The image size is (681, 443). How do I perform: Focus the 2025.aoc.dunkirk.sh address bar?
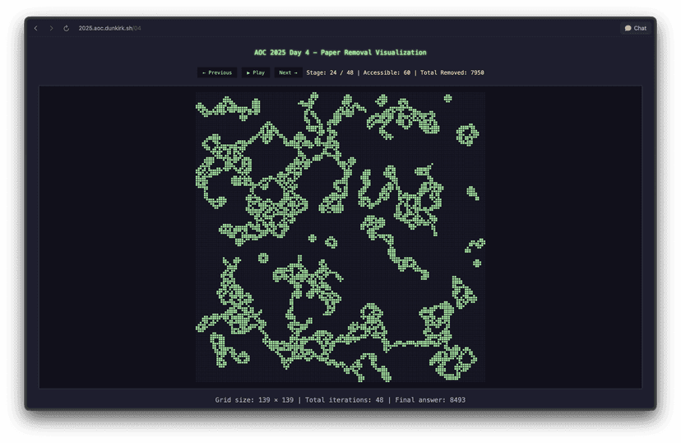pos(109,28)
